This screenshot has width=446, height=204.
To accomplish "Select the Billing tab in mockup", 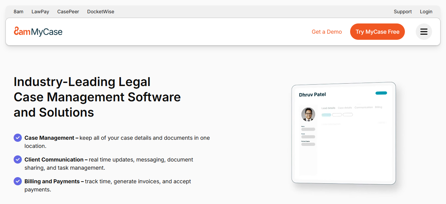I will (x=379, y=107).
